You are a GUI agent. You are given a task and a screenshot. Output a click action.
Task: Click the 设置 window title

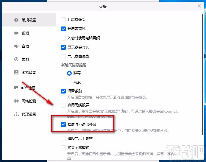(x=103, y=7)
